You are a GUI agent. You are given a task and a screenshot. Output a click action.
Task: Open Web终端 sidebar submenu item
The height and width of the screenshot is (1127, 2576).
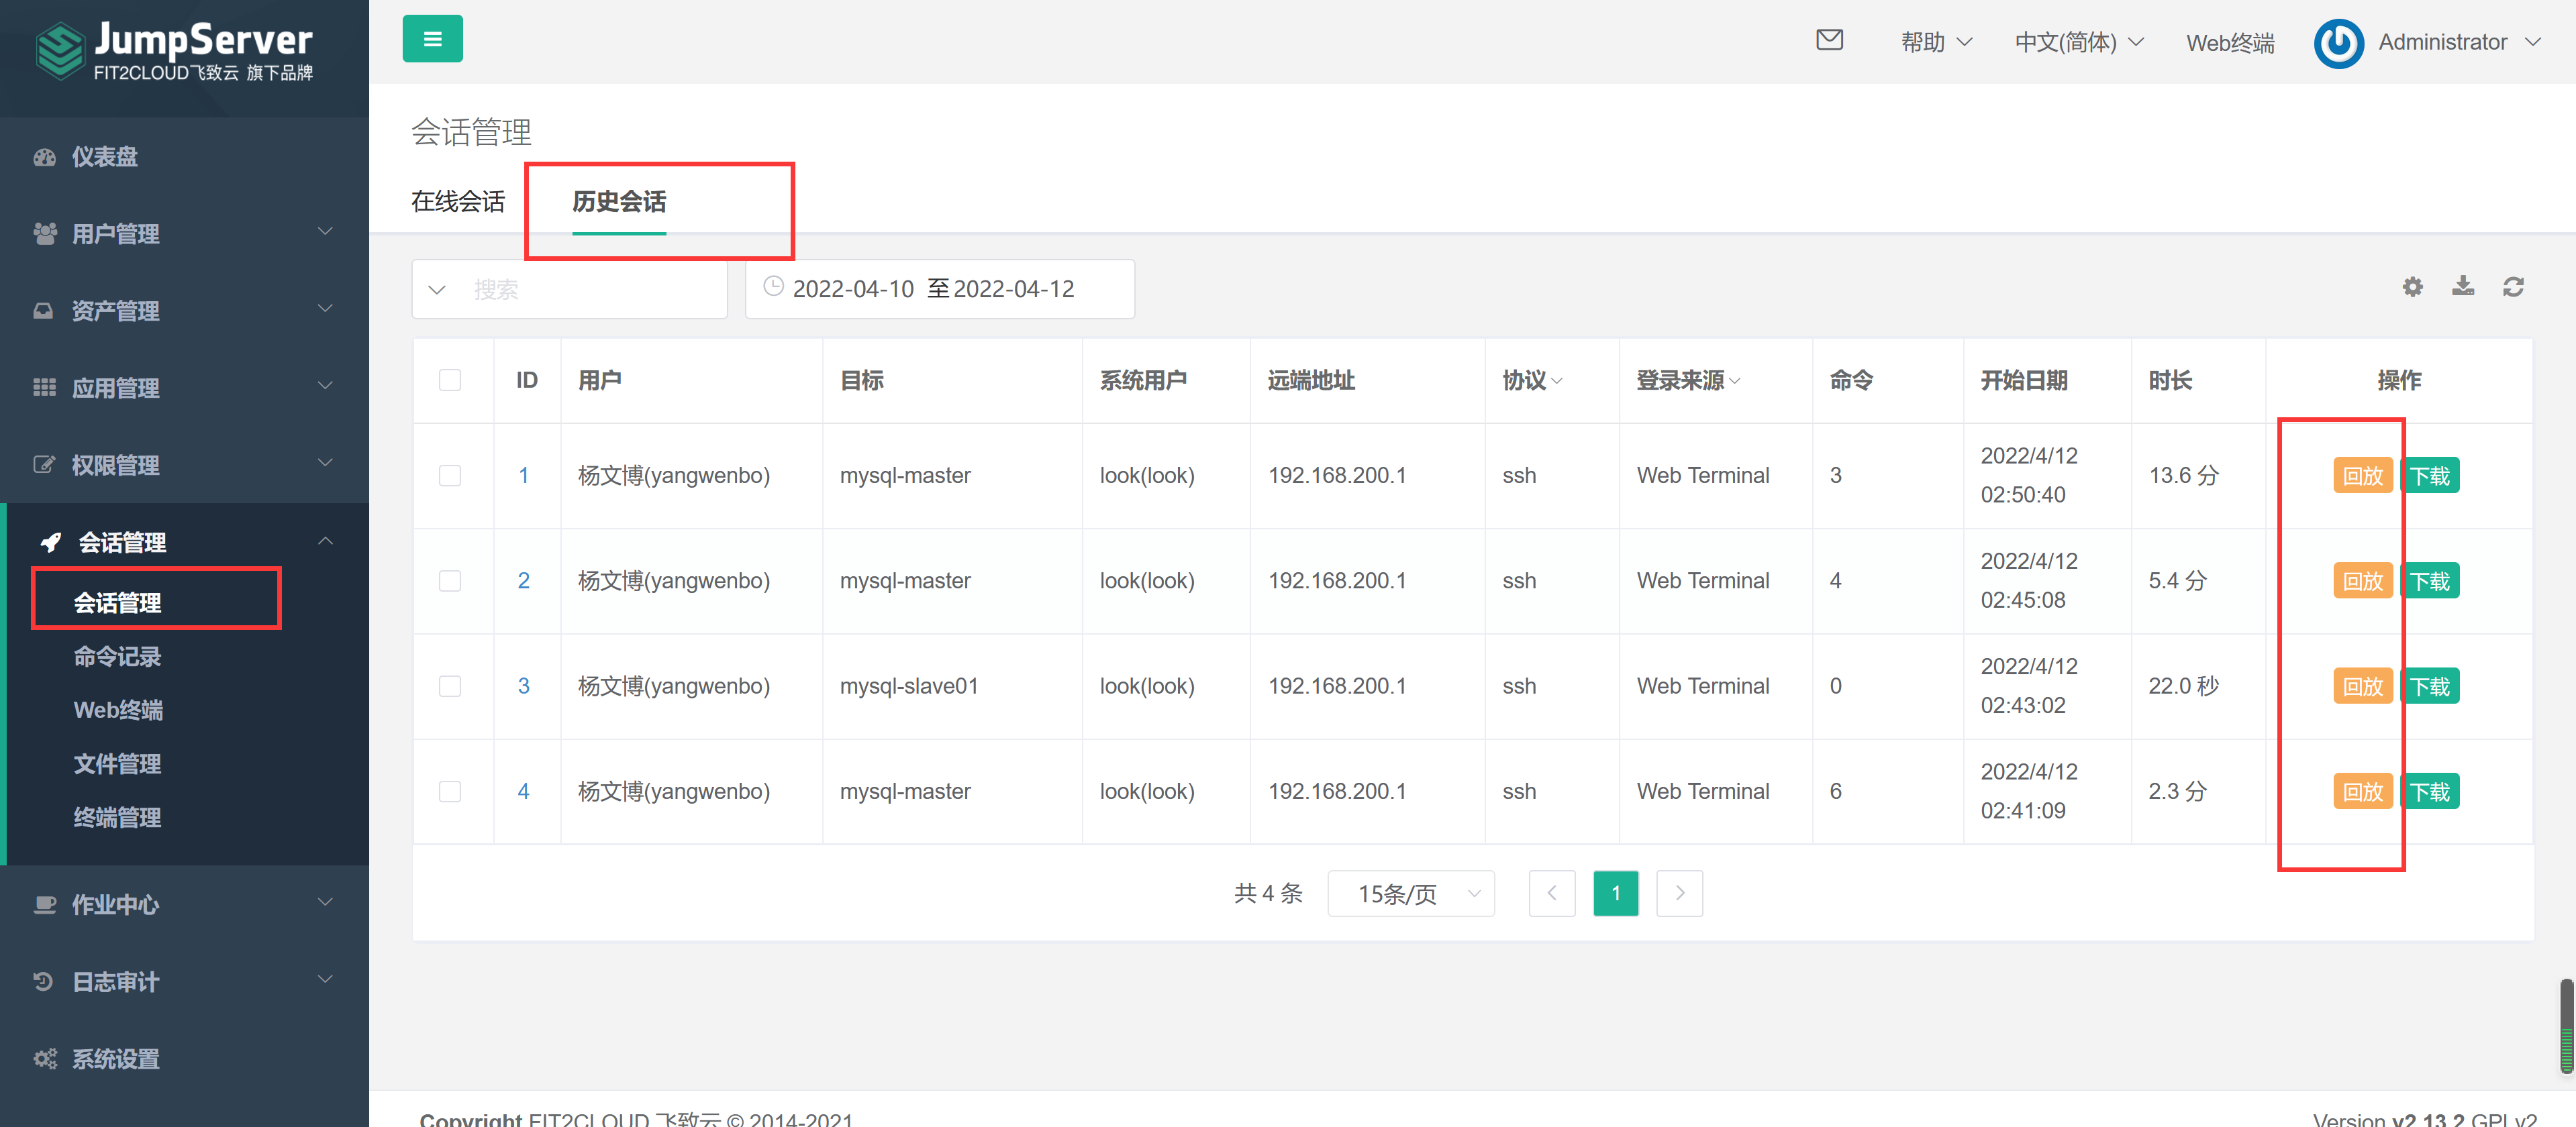118,710
